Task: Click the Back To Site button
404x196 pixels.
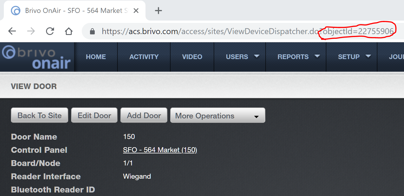Action: coord(40,115)
